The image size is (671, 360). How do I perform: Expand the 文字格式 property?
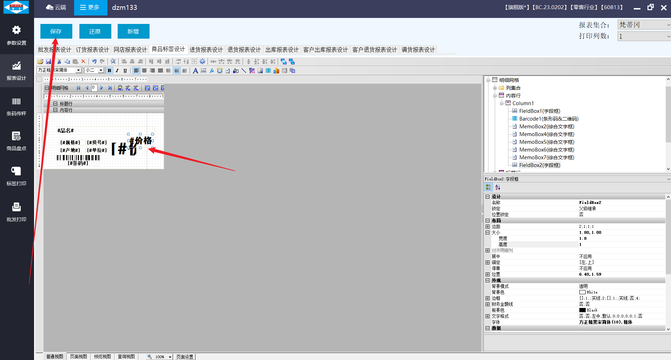[x=487, y=316]
